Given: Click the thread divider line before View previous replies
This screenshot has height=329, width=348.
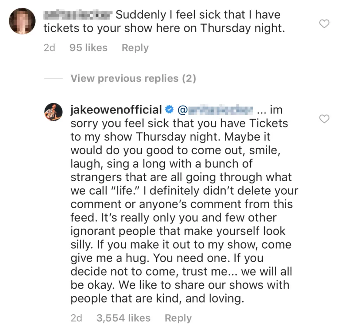Looking at the screenshot, I should [54, 78].
